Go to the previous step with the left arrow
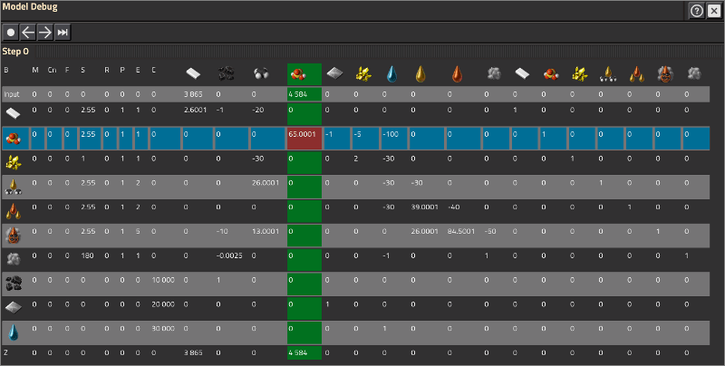This screenshot has height=366, width=725. pyautogui.click(x=28, y=32)
